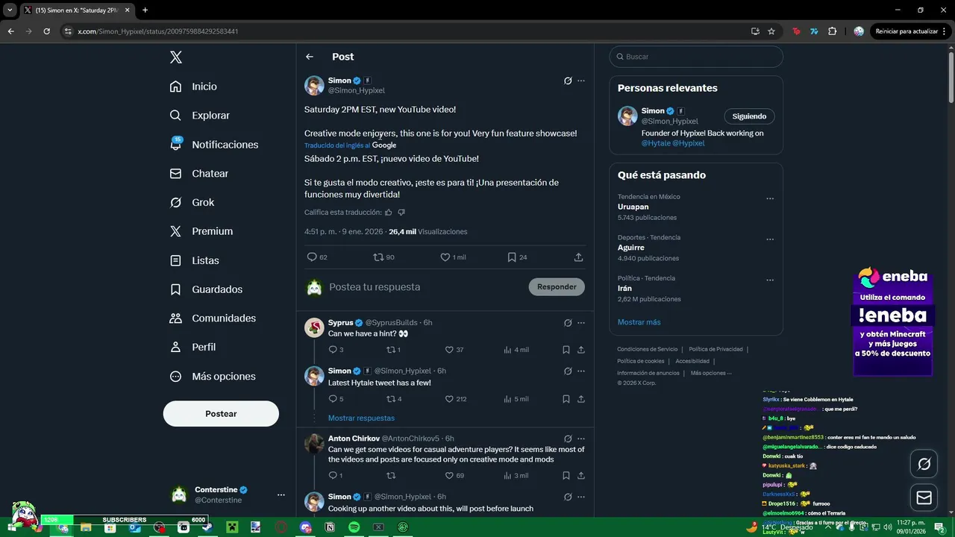Open Minecraft from the taskbar
The width and height of the screenshot is (955, 537).
click(x=232, y=527)
